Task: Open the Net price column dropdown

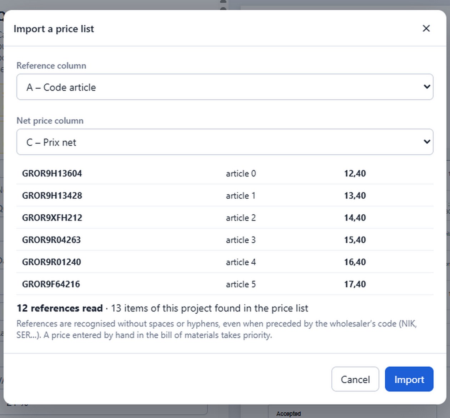Action: click(x=225, y=142)
